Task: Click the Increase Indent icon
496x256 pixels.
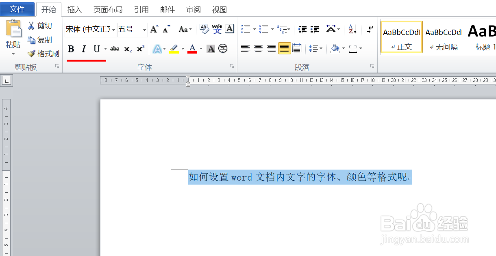Action: pyautogui.click(x=315, y=29)
